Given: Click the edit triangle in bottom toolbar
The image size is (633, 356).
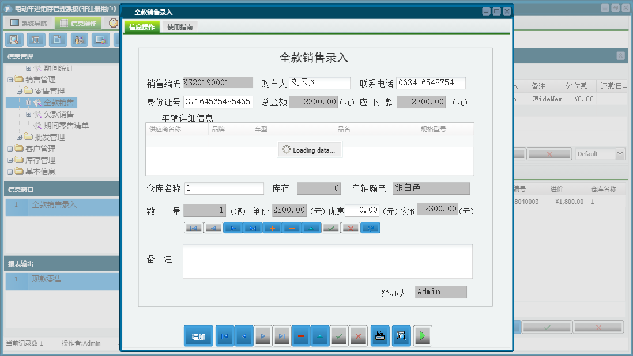Looking at the screenshot, I should pos(320,336).
